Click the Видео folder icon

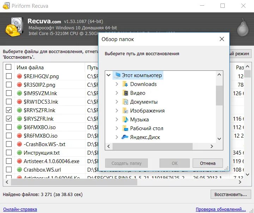click(x=125, y=93)
